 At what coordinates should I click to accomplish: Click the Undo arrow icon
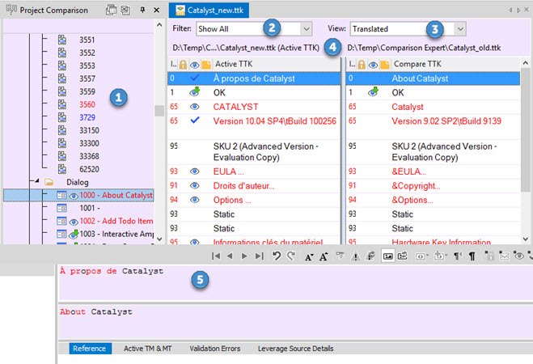click(277, 256)
